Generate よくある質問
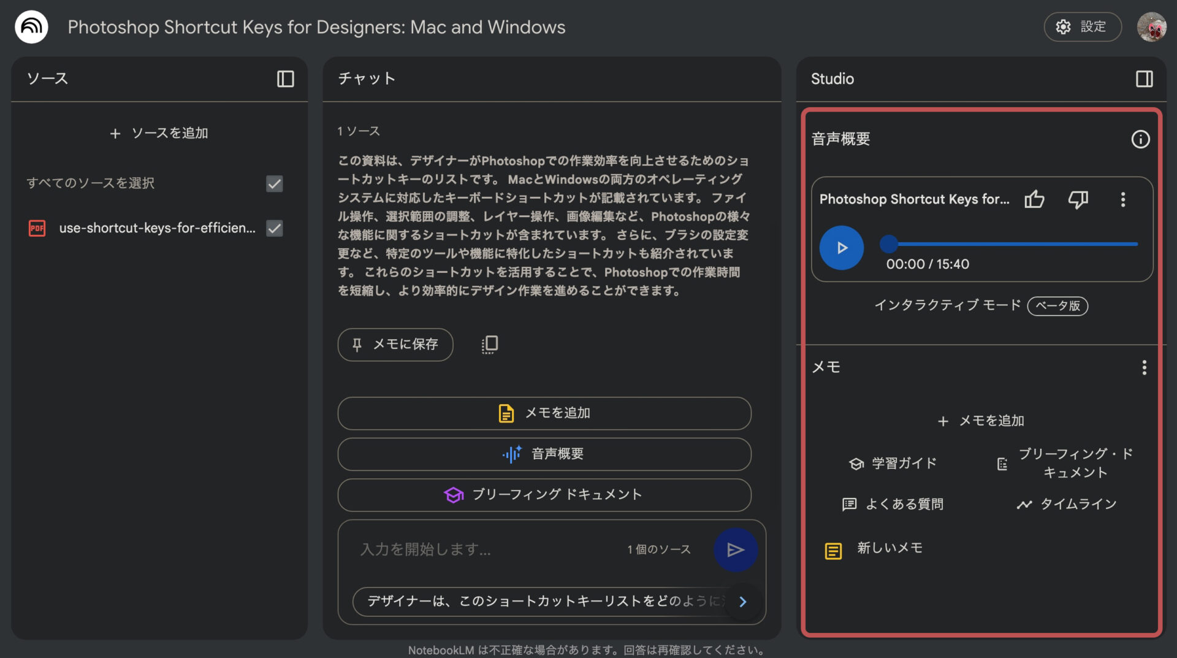The width and height of the screenshot is (1177, 658). 893,504
